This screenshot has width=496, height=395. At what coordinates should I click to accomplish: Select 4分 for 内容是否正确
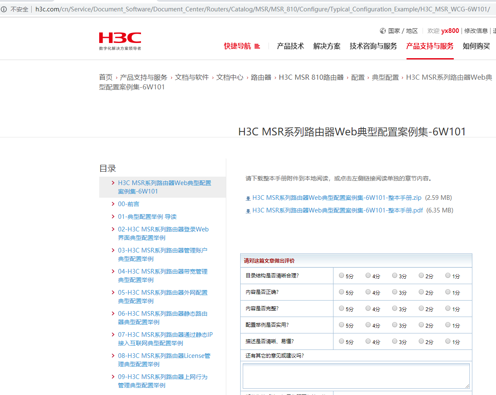pos(368,292)
